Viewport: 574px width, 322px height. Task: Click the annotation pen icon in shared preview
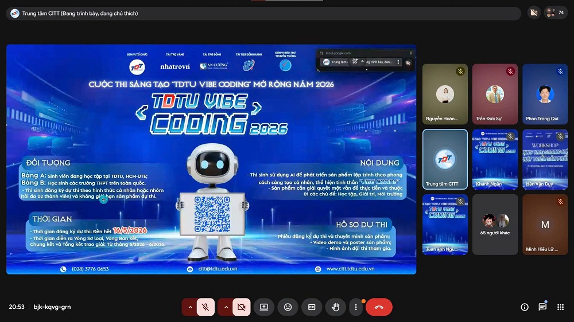[x=355, y=62]
